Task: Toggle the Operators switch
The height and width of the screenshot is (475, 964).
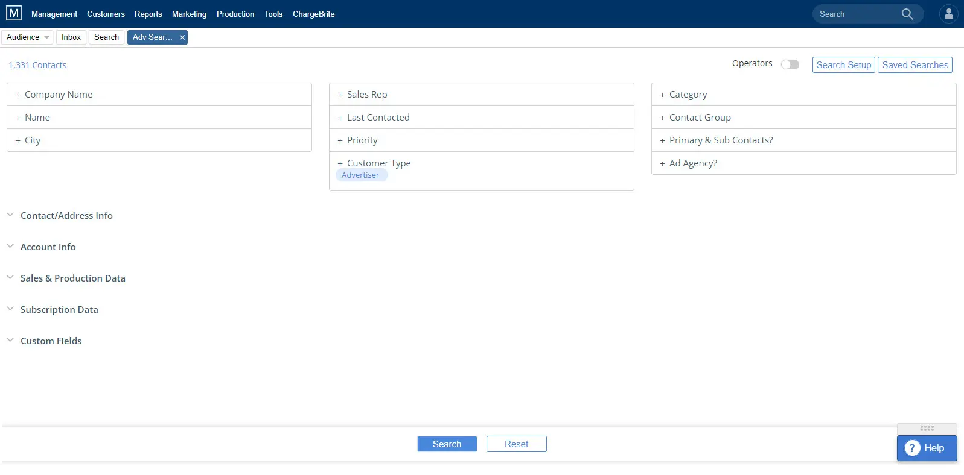Action: pos(790,64)
